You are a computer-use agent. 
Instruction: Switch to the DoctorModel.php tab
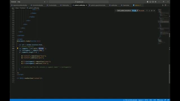(x=37, y=5)
